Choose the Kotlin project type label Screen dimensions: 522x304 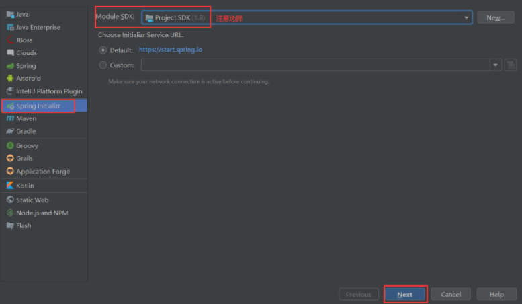point(25,186)
